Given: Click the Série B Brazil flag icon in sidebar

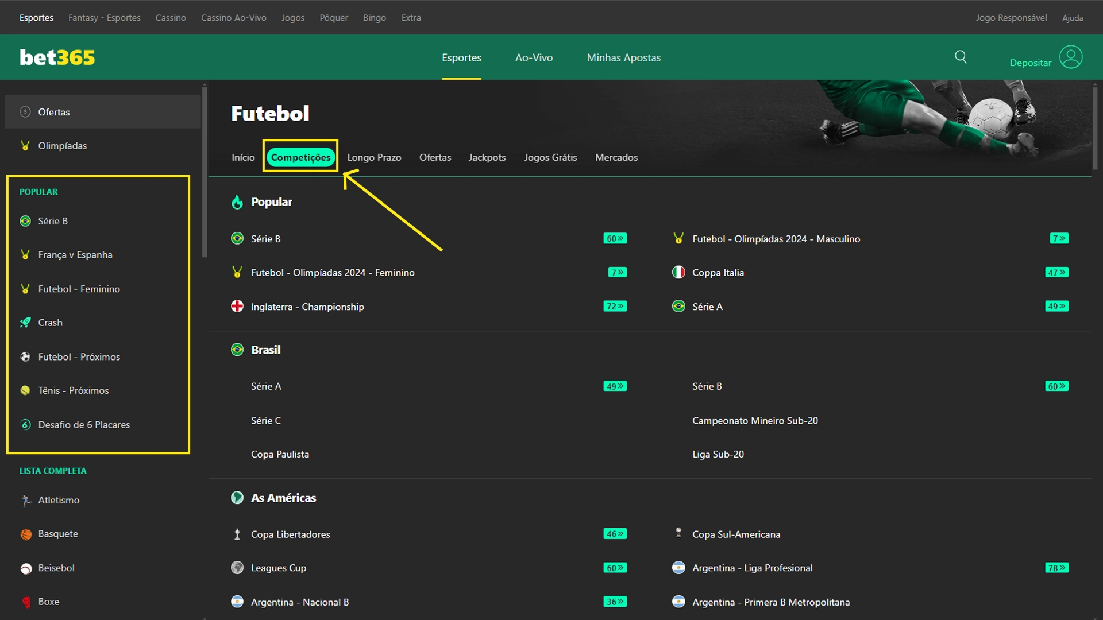Looking at the screenshot, I should (25, 221).
